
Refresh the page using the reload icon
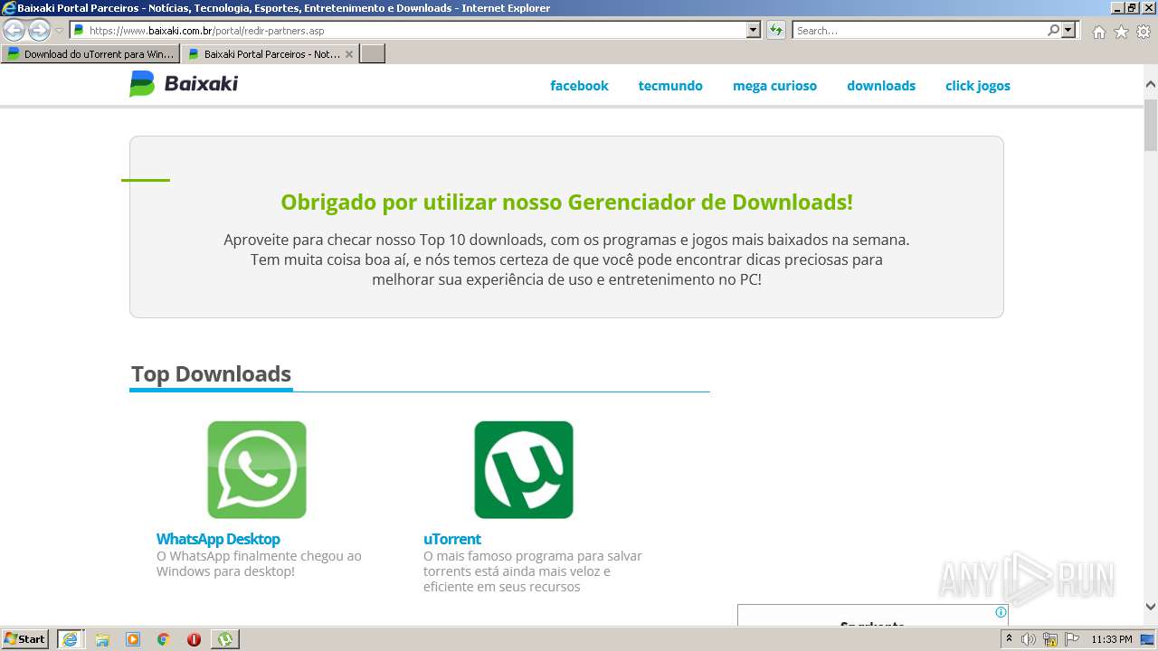click(776, 30)
